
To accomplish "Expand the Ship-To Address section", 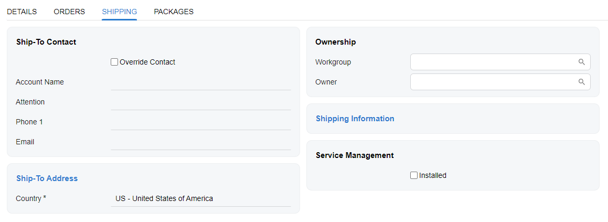I will (47, 178).
